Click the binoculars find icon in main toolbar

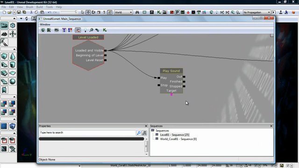point(137,13)
